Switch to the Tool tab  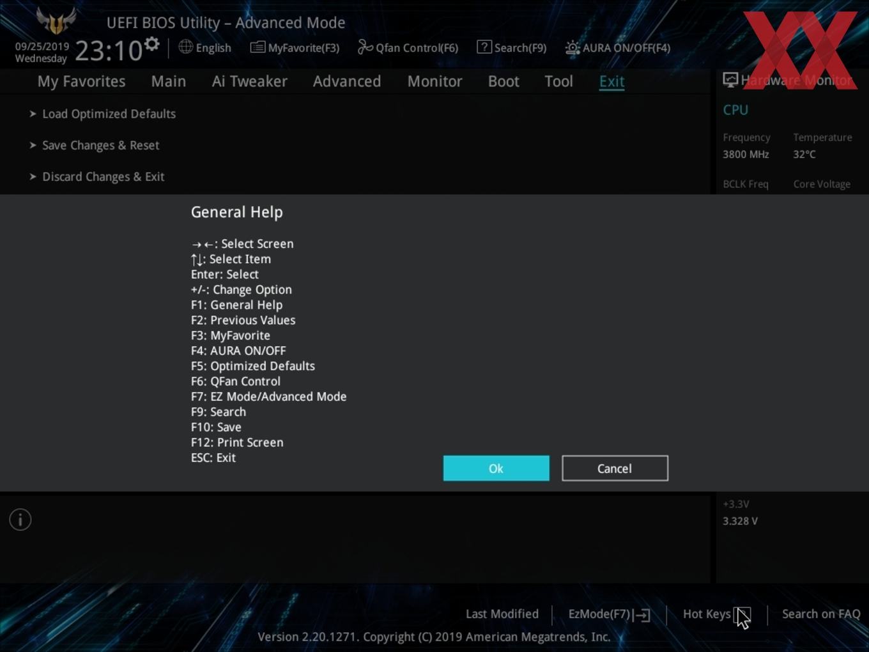click(558, 81)
